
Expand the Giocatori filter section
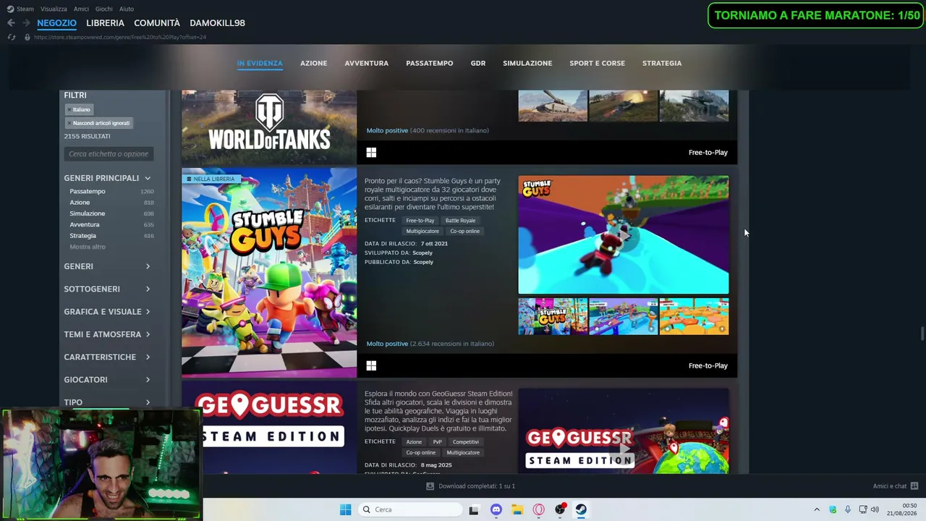tap(107, 380)
